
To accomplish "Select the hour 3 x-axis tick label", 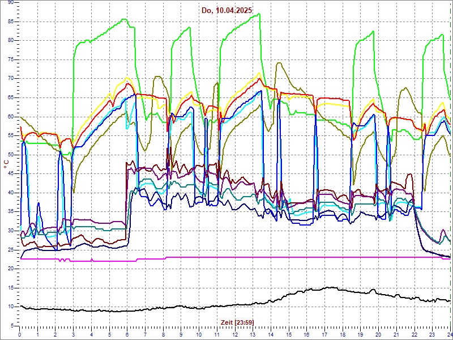I will (x=74, y=334).
